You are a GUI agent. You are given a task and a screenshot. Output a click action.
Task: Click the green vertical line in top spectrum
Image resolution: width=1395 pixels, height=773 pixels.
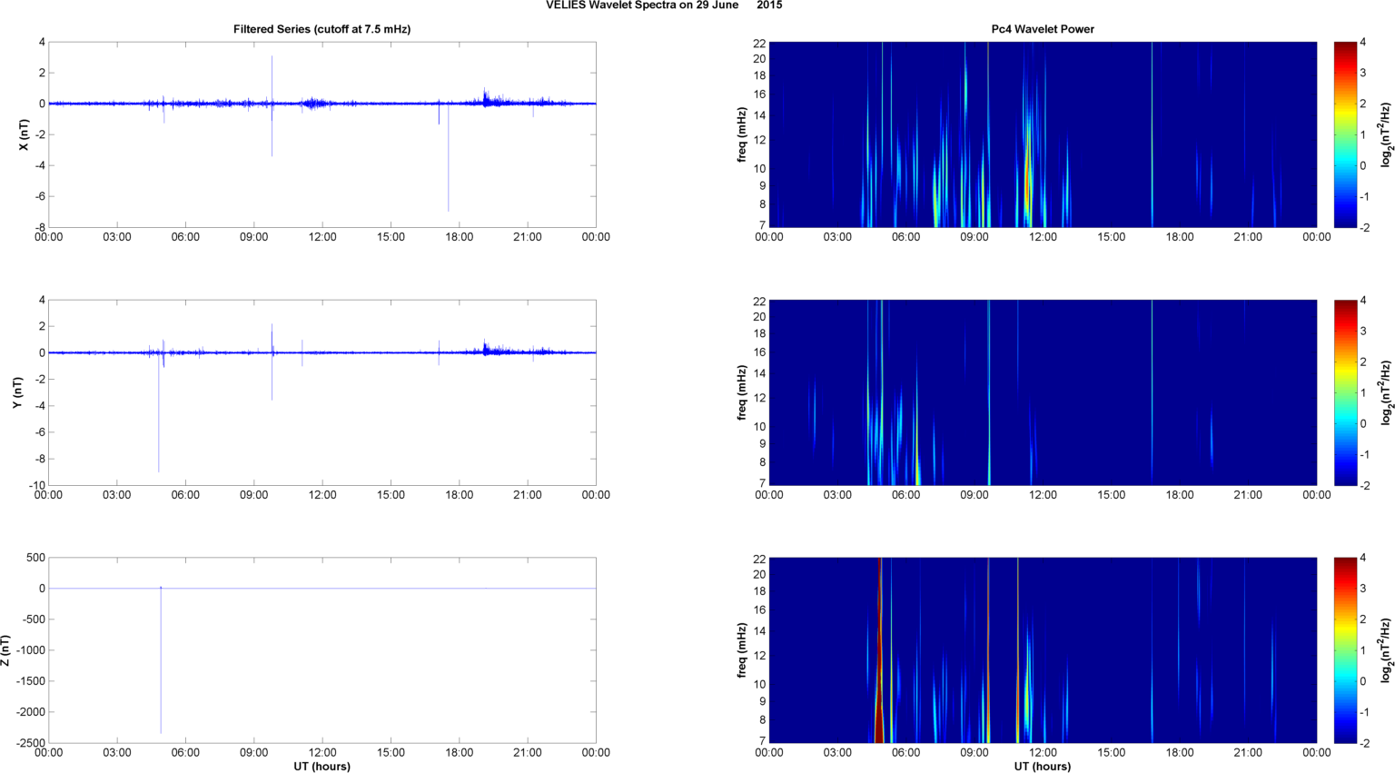pos(1152,134)
